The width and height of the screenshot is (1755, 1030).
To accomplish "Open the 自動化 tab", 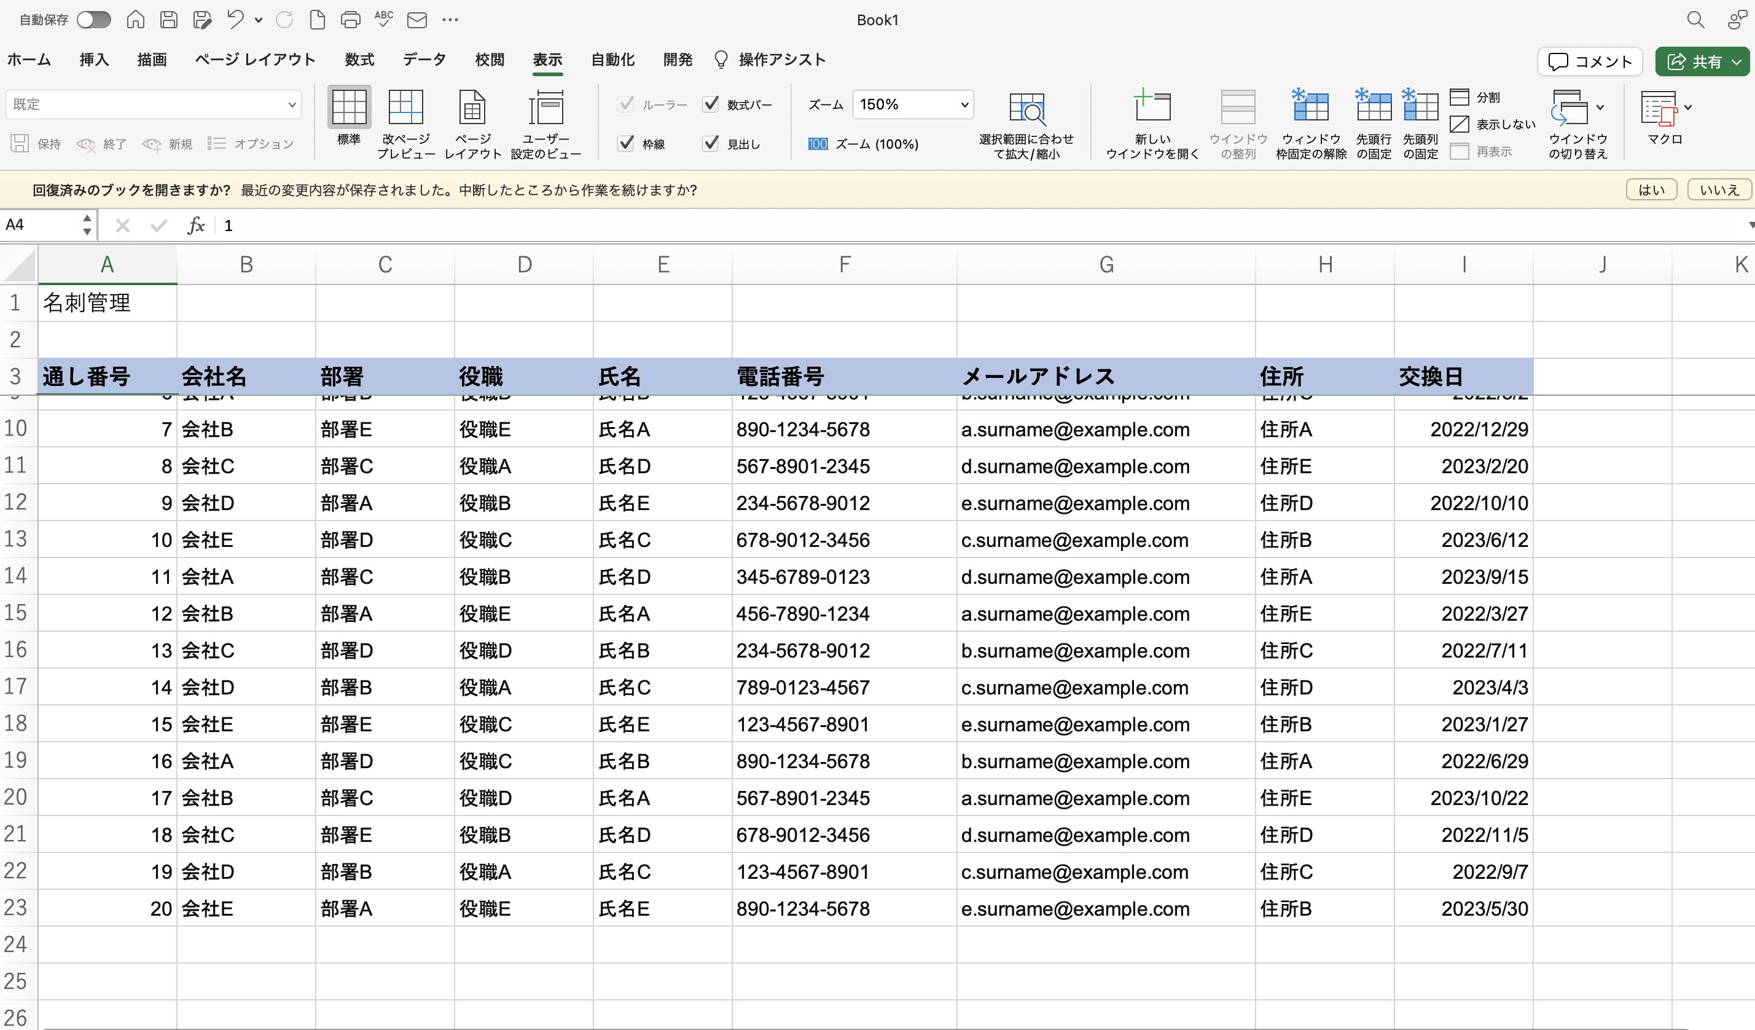I will pos(613,60).
